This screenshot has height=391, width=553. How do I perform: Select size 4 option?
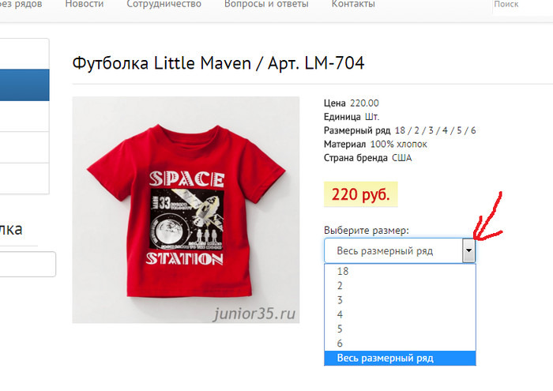tap(340, 314)
